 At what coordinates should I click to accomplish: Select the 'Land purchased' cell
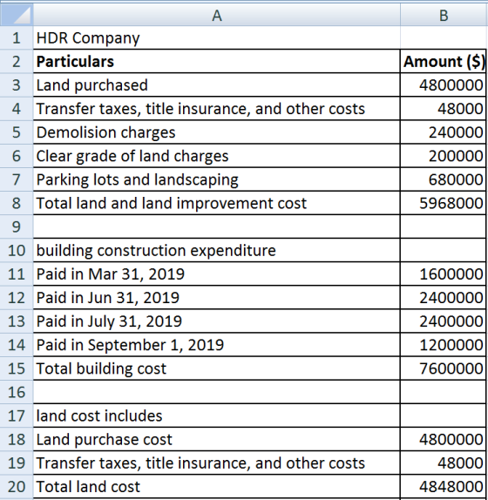click(x=217, y=84)
